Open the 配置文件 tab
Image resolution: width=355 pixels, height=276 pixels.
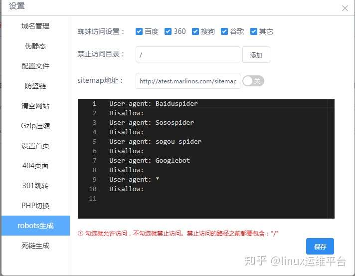(x=35, y=66)
